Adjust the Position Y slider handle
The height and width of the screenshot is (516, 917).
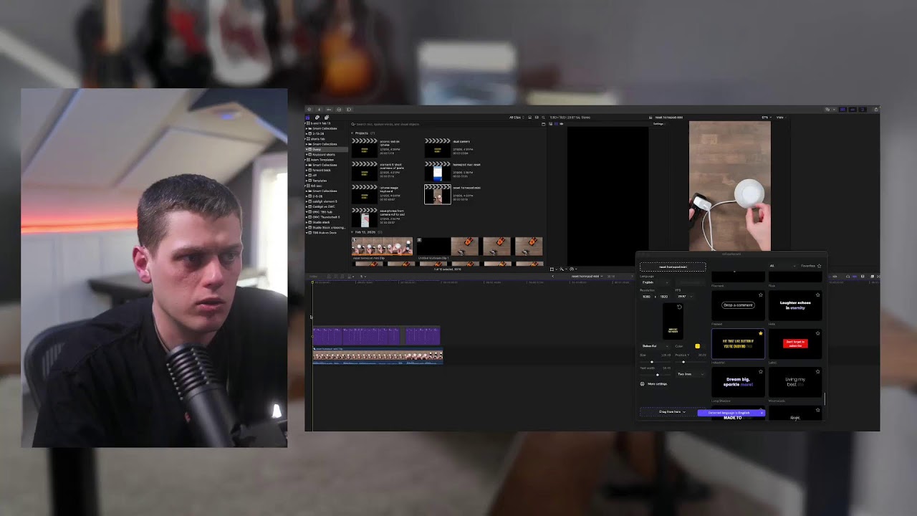(683, 362)
